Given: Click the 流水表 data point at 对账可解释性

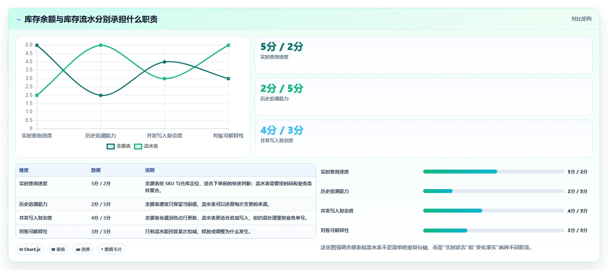Looking at the screenshot, I should [228, 45].
